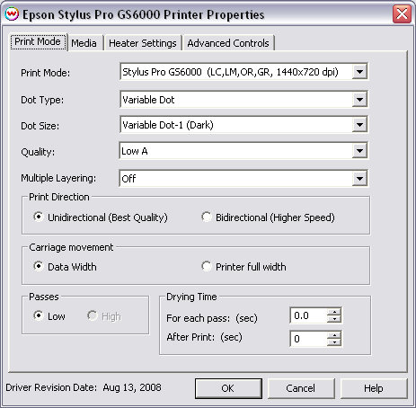The image size is (416, 408).
Task: Decrease the After Print drying time
Action: [x=334, y=342]
